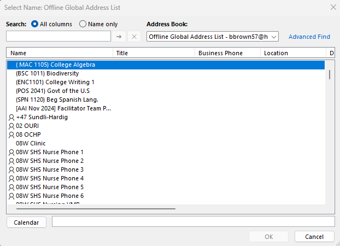
Task: Click the Cancel button
Action: click(314, 237)
